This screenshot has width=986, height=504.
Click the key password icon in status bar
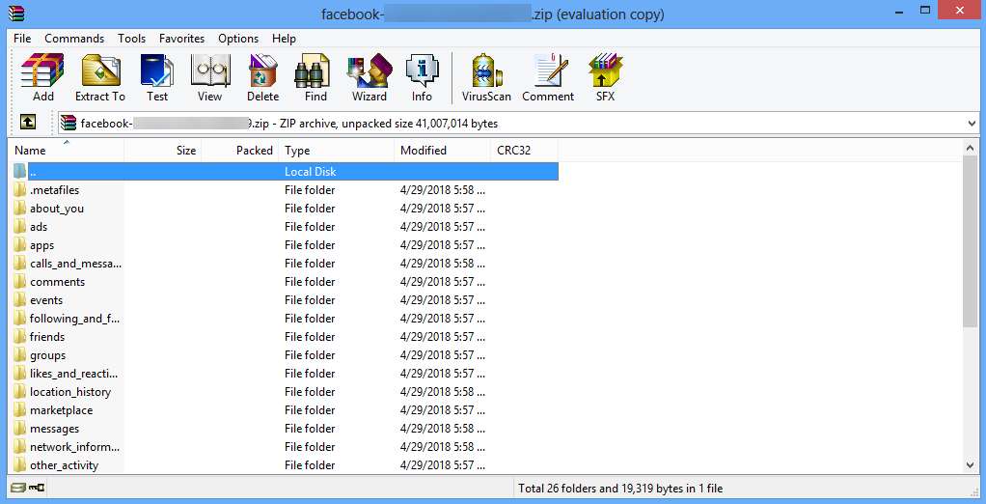36,487
